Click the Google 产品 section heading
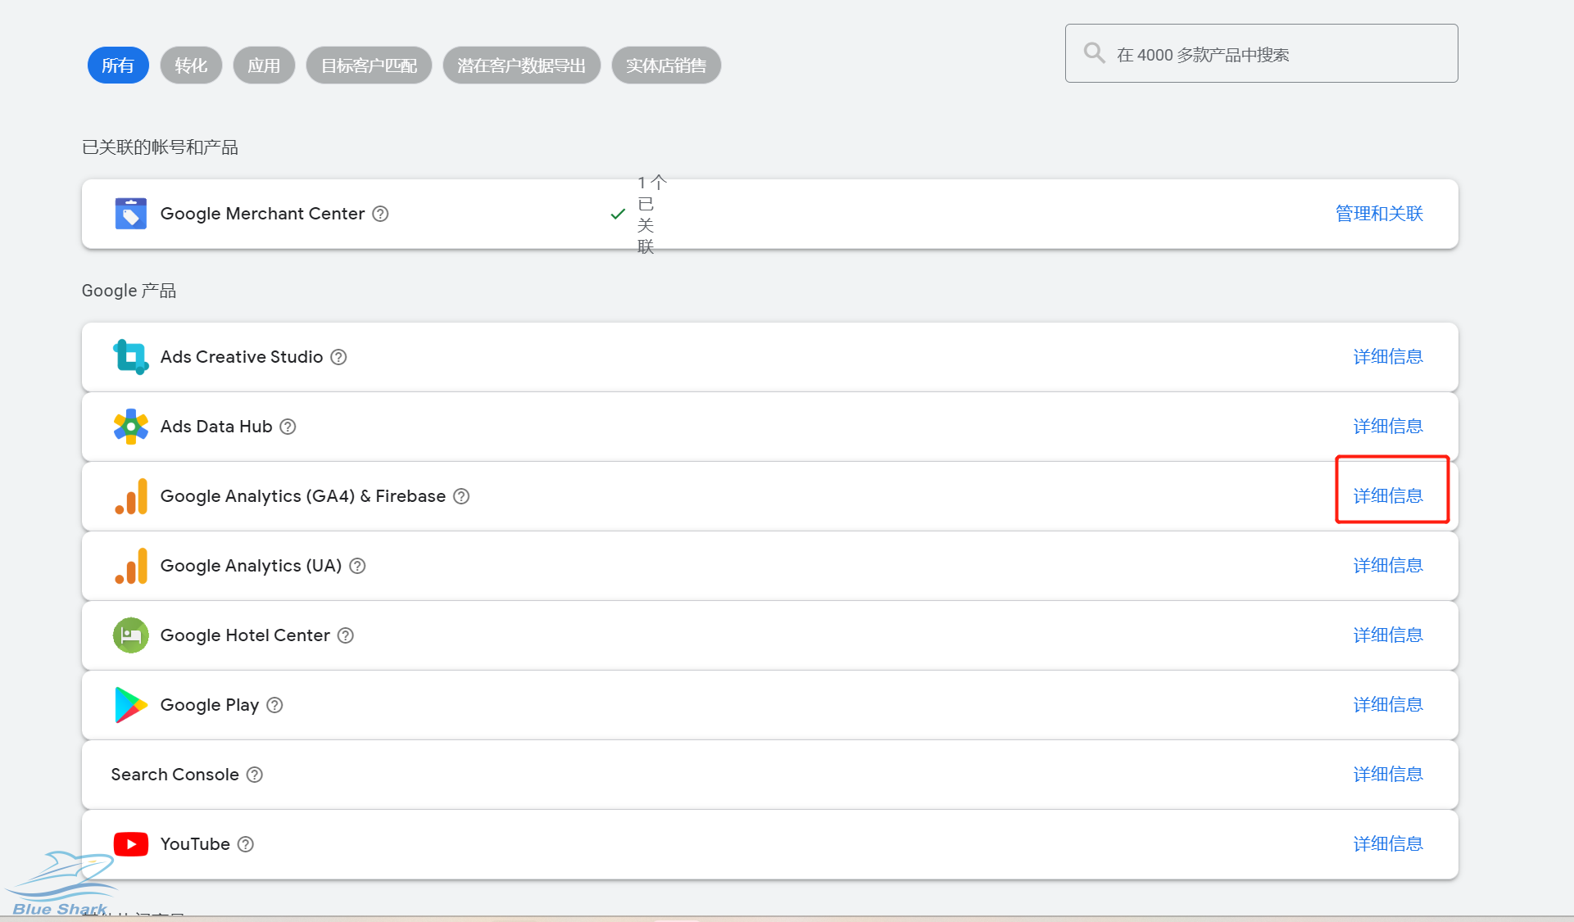 click(x=129, y=291)
